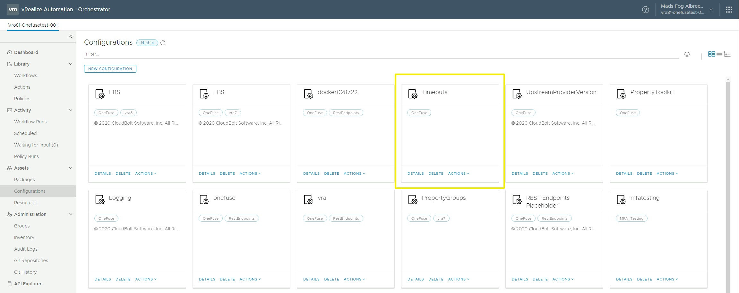The width and height of the screenshot is (739, 293).
Task: Open Workflows in the sidebar
Action: click(x=26, y=75)
